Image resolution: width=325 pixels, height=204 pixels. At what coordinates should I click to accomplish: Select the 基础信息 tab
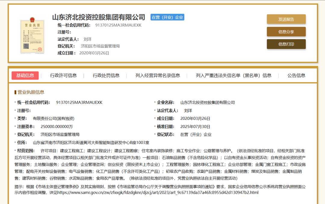[x=25, y=75]
